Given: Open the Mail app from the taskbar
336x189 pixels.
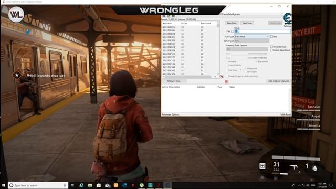Looking at the screenshot, I should click(x=107, y=185).
